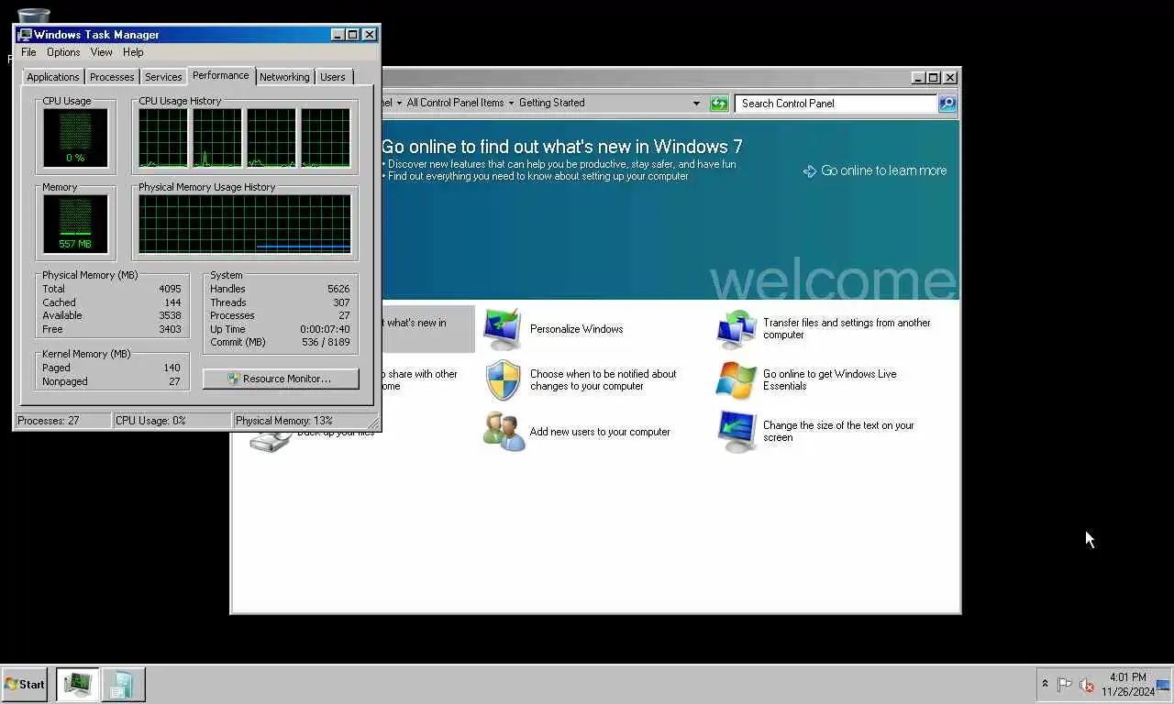Screen dimensions: 1174x704
Task: Click the Show desktop tray icon
Action: coord(1163,685)
